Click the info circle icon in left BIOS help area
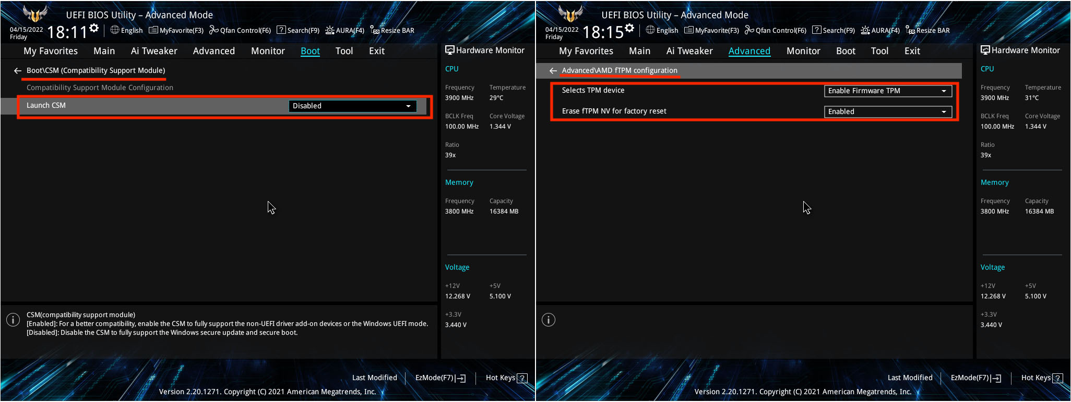Screen dimensions: 1071x402 [13, 320]
